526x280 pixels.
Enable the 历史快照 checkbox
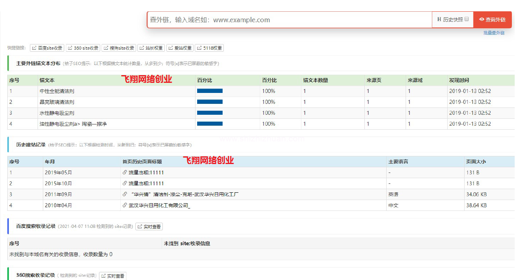[x=467, y=19]
